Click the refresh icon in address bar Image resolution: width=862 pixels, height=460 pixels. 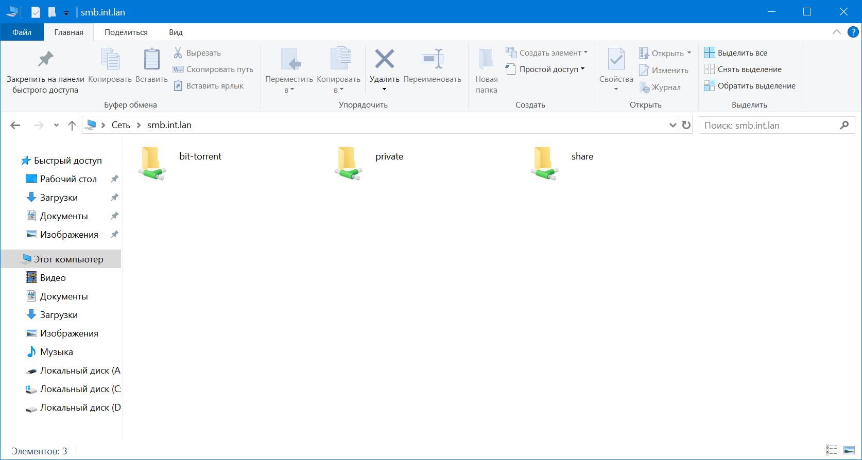(x=686, y=125)
